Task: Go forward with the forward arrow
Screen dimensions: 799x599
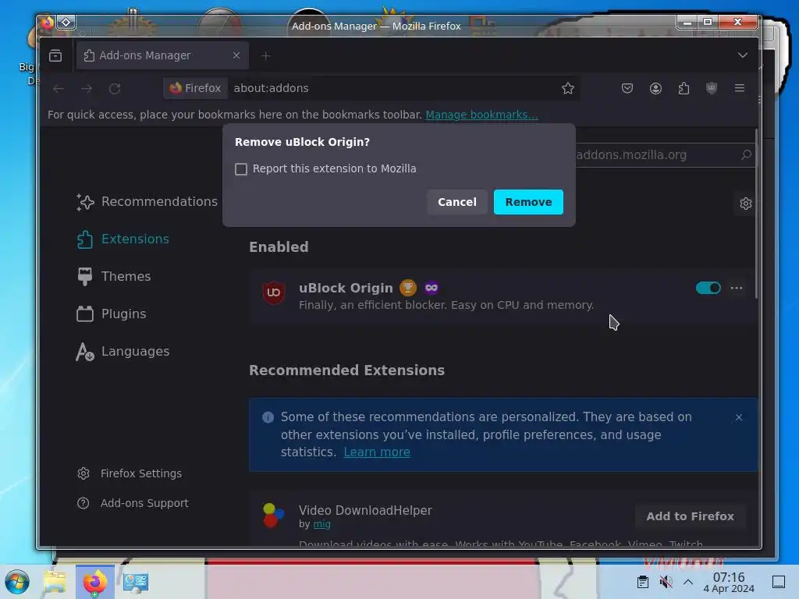Action: (x=87, y=89)
